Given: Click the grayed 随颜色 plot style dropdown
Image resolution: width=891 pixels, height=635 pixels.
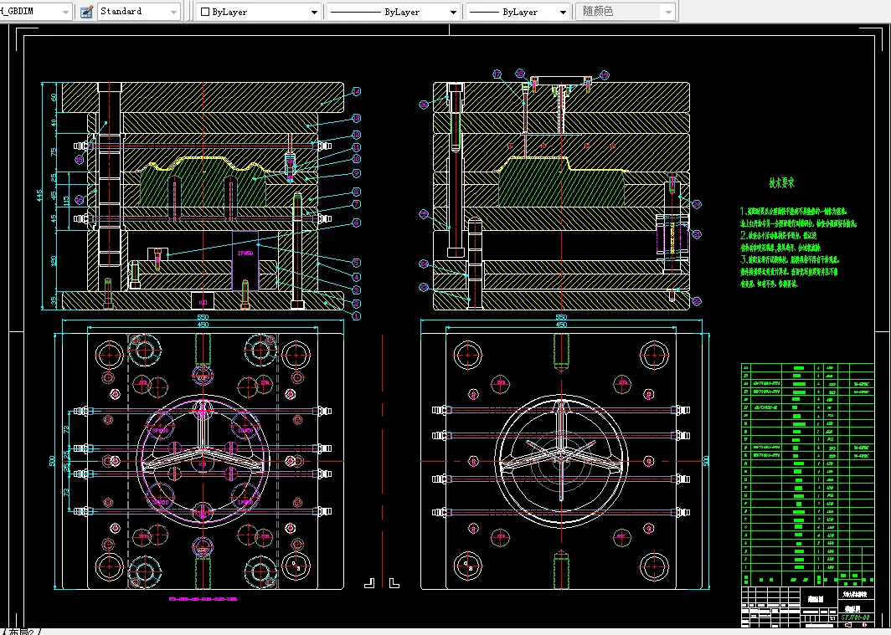Looking at the screenshot, I should point(625,13).
